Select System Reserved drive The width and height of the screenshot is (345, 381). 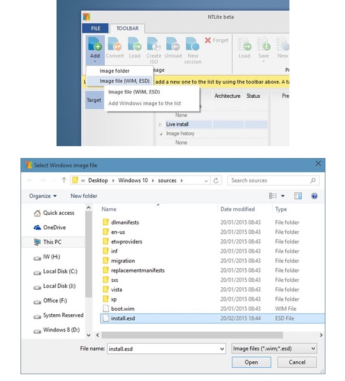(58, 315)
